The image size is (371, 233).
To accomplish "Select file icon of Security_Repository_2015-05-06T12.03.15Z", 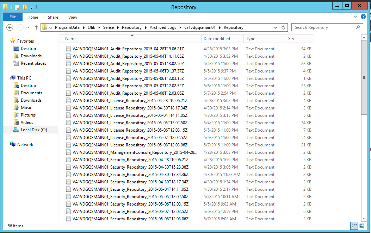I will tap(68, 204).
